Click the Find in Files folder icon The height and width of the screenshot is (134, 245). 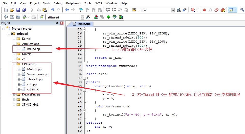point(134,10)
